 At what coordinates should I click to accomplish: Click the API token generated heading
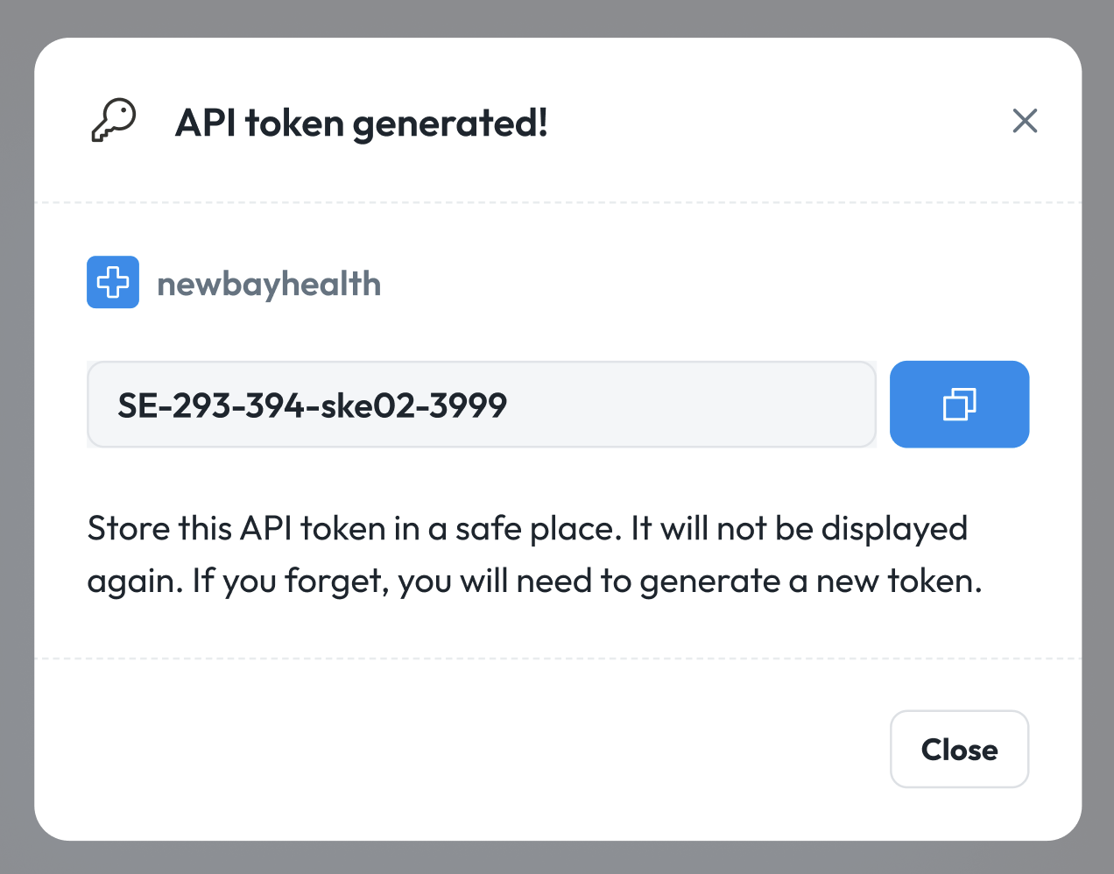point(362,123)
